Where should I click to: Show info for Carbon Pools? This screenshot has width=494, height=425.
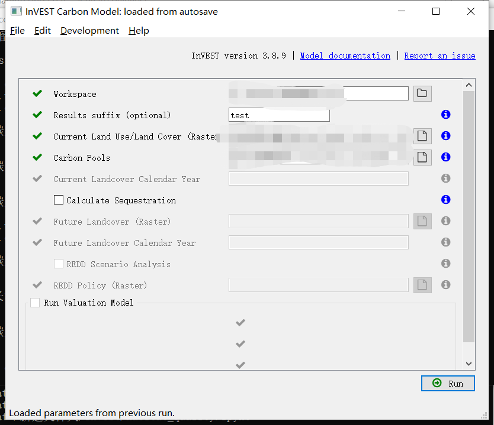445,157
